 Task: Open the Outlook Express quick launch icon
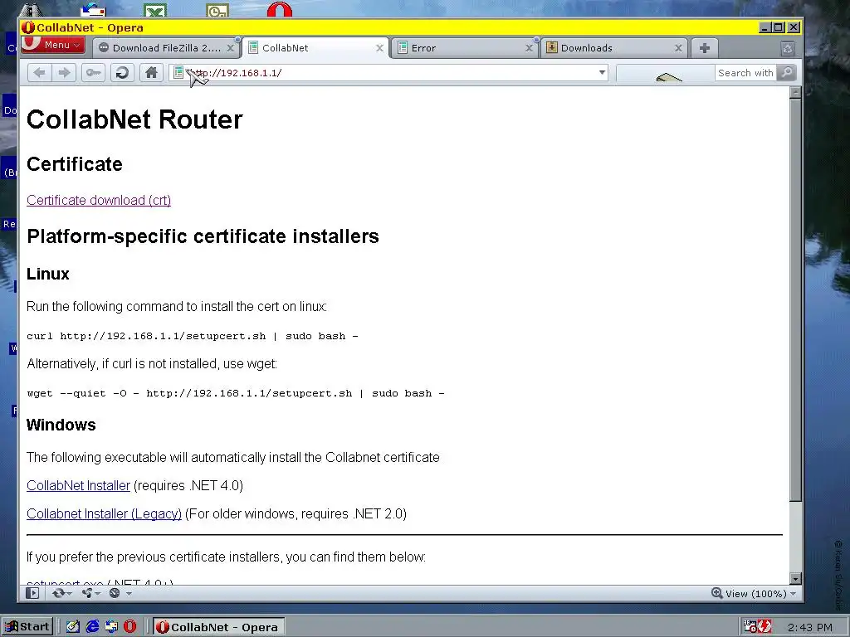pyautogui.click(x=112, y=627)
